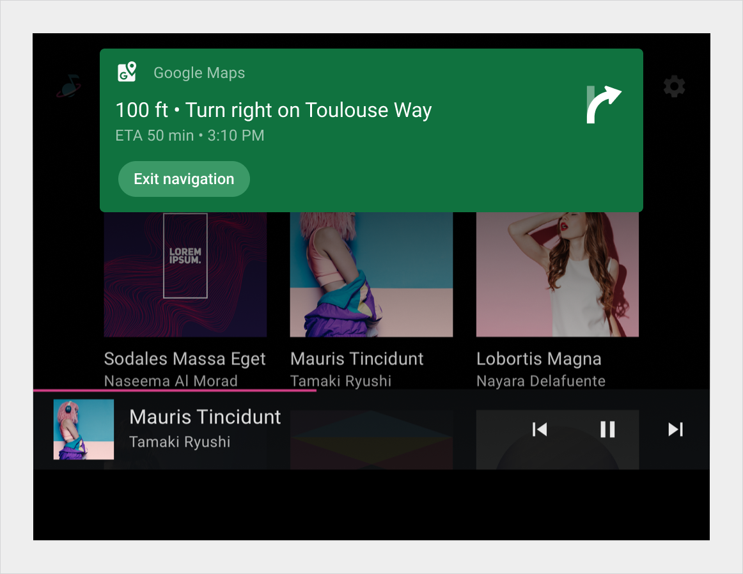The image size is (743, 574).
Task: Pause the currently playing track
Action: click(607, 430)
